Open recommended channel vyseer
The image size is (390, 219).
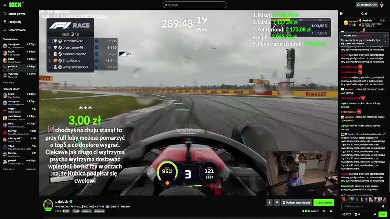(19, 110)
